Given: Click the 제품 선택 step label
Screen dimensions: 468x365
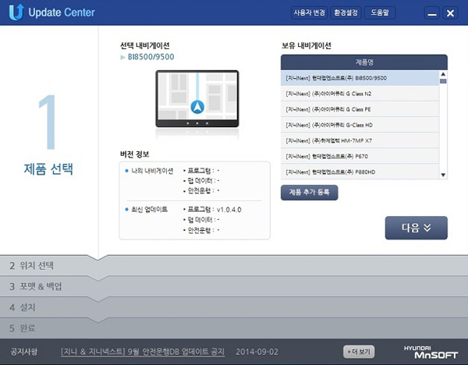Looking at the screenshot, I should coord(48,169).
